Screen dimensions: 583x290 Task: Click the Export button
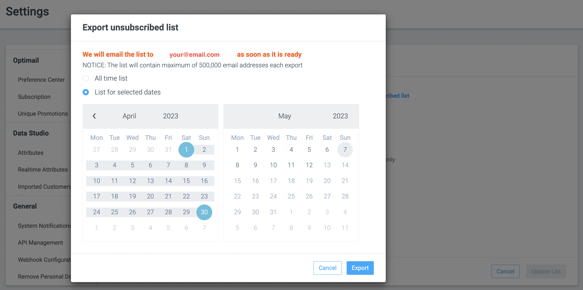point(360,268)
